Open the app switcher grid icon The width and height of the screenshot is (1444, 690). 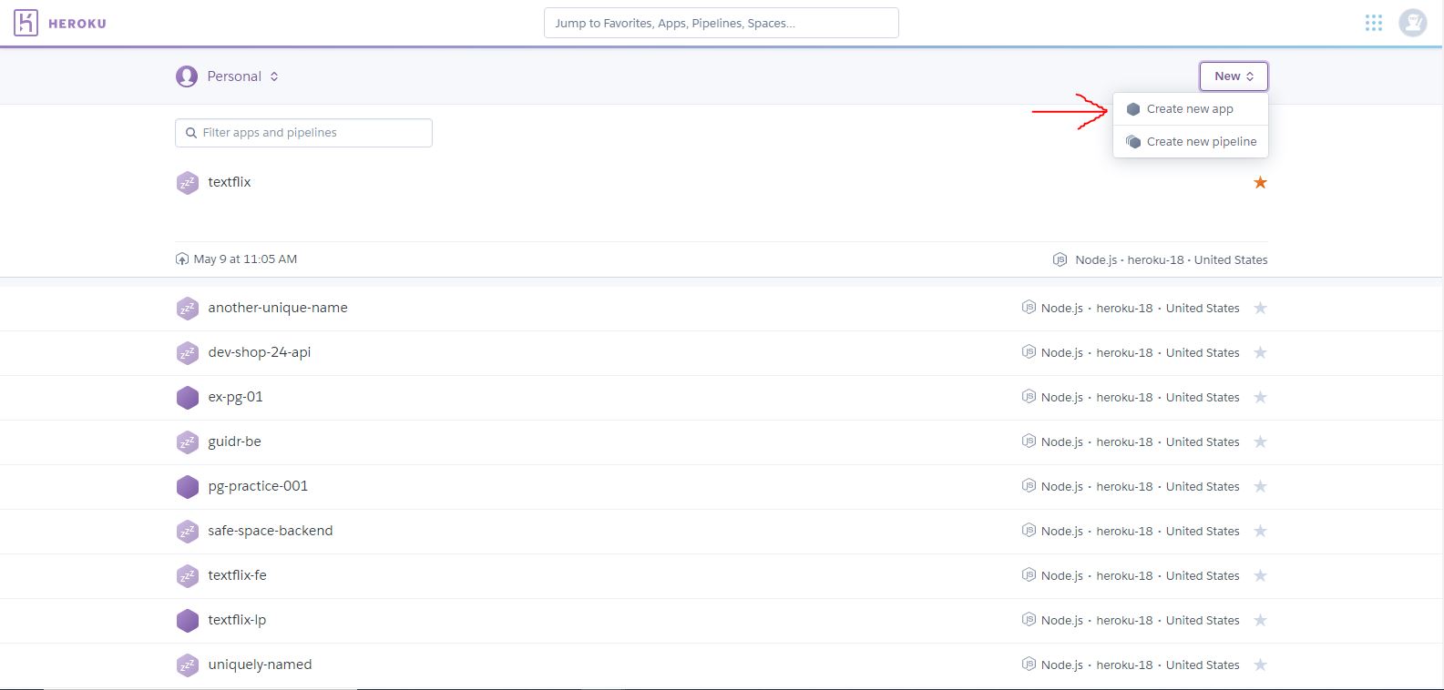point(1374,23)
